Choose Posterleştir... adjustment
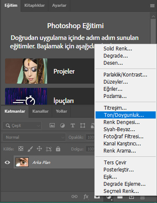Image resolution: width=157 pixels, height=203 pixels. point(126,170)
